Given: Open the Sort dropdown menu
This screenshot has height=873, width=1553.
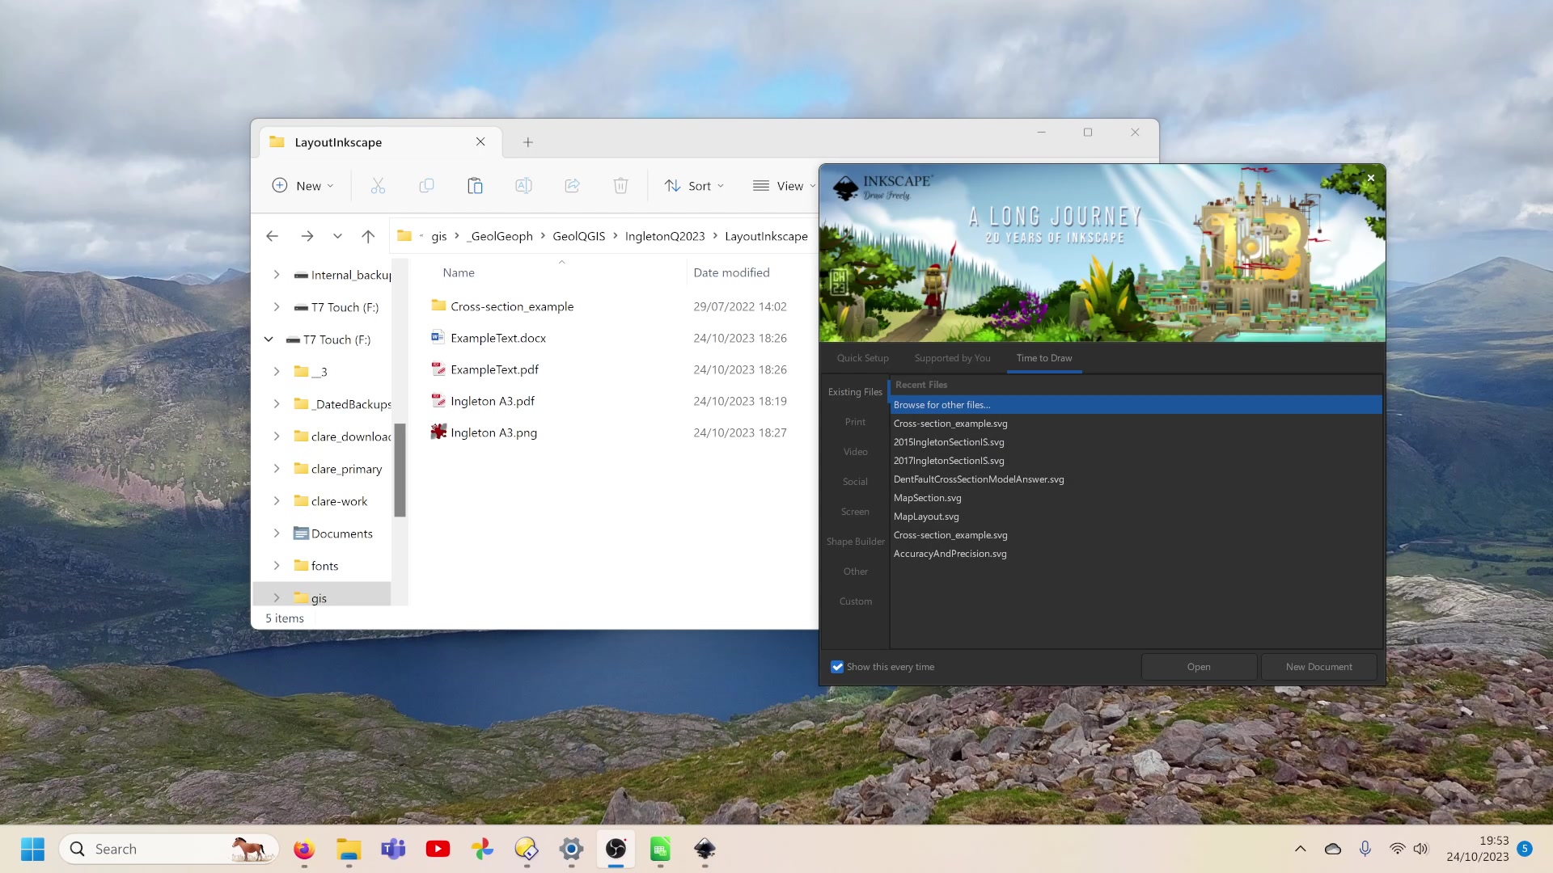Looking at the screenshot, I should pyautogui.click(x=694, y=186).
